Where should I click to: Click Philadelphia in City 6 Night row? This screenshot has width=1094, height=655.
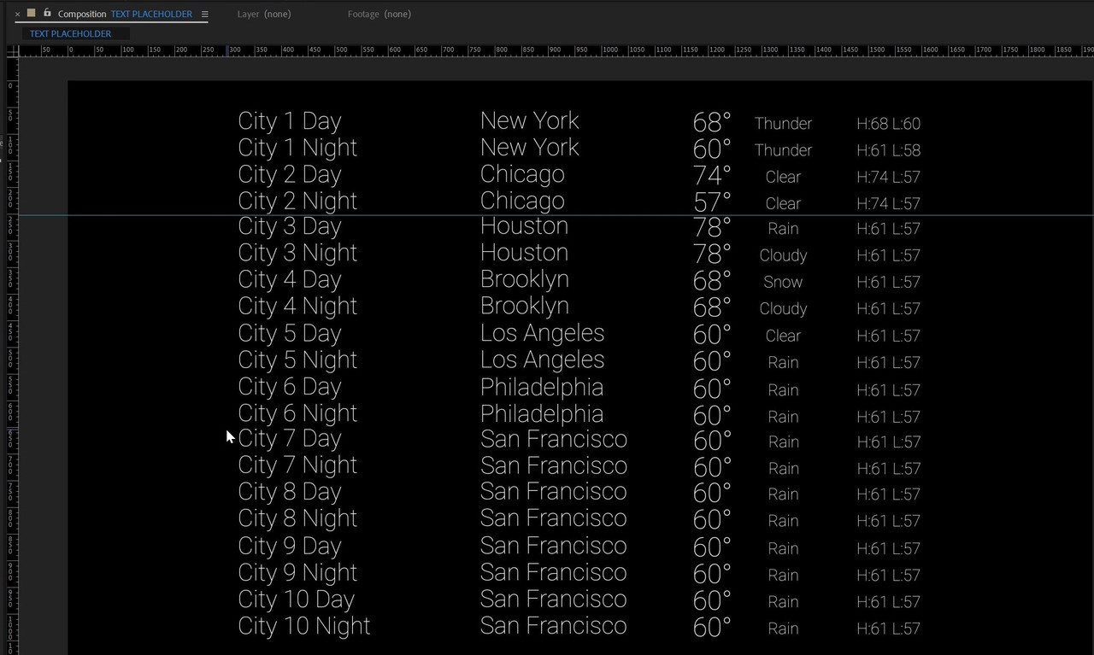point(542,414)
